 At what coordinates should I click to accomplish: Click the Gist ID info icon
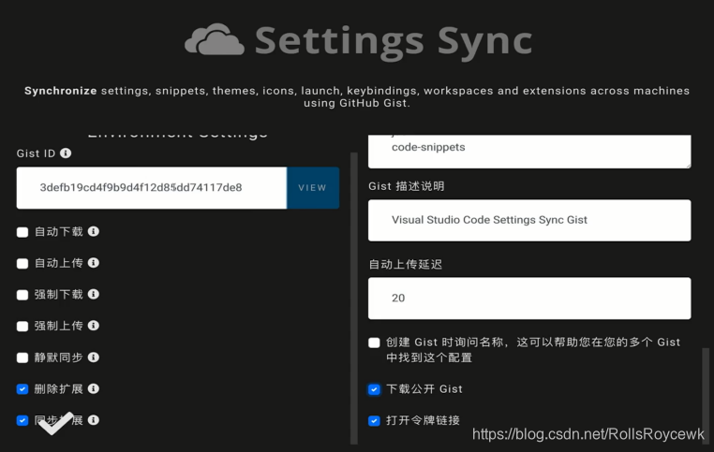pyautogui.click(x=66, y=153)
